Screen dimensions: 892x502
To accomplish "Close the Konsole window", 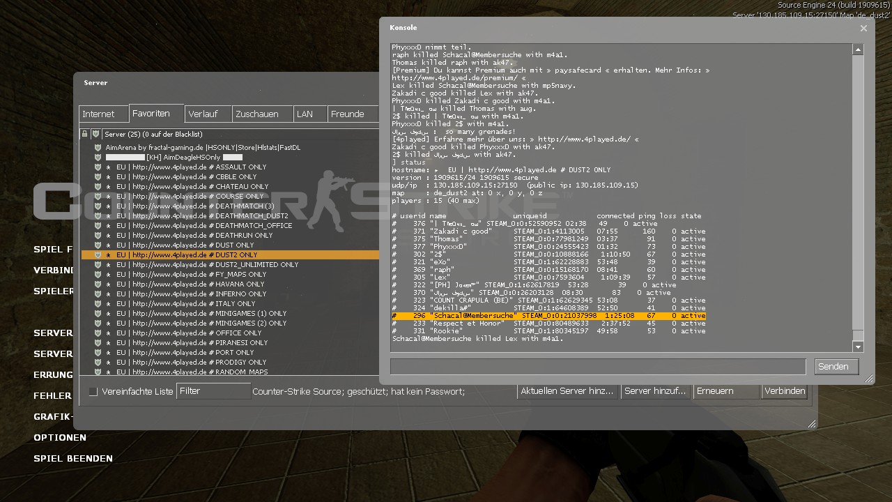I will [x=863, y=29].
